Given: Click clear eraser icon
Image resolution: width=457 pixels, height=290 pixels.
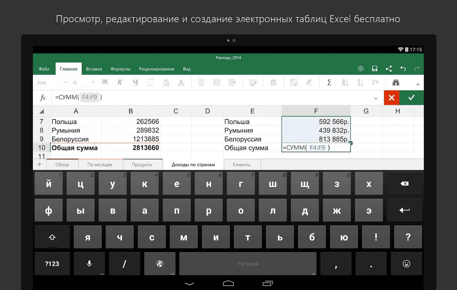Looking at the screenshot, I should (309, 82).
